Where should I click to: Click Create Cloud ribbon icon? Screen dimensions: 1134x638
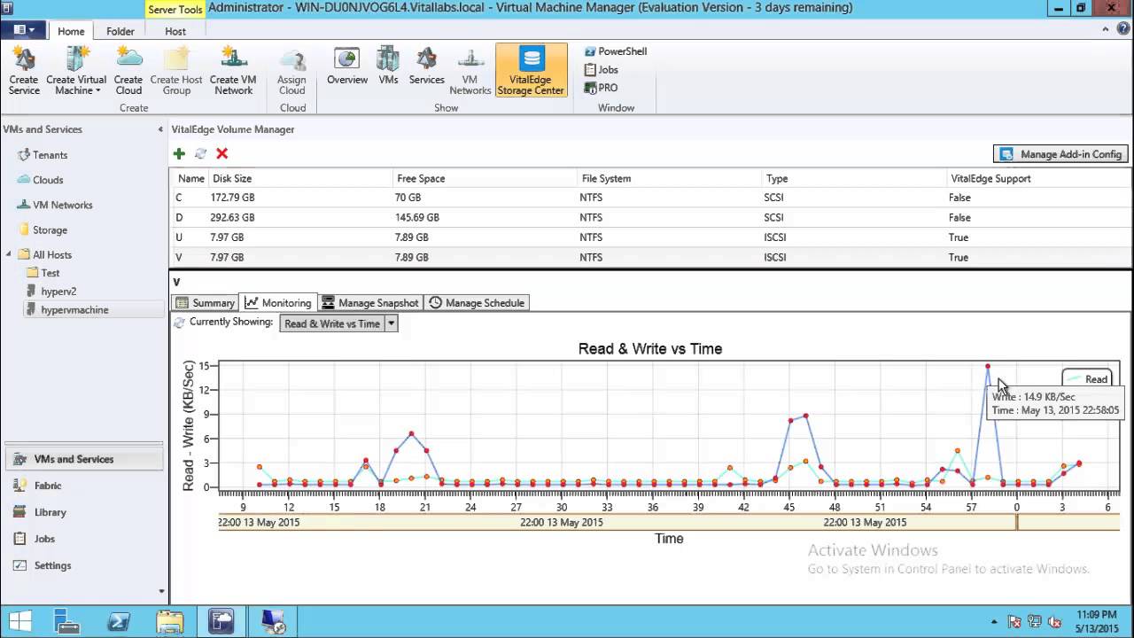(x=128, y=71)
